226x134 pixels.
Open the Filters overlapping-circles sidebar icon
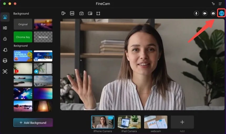5,39
